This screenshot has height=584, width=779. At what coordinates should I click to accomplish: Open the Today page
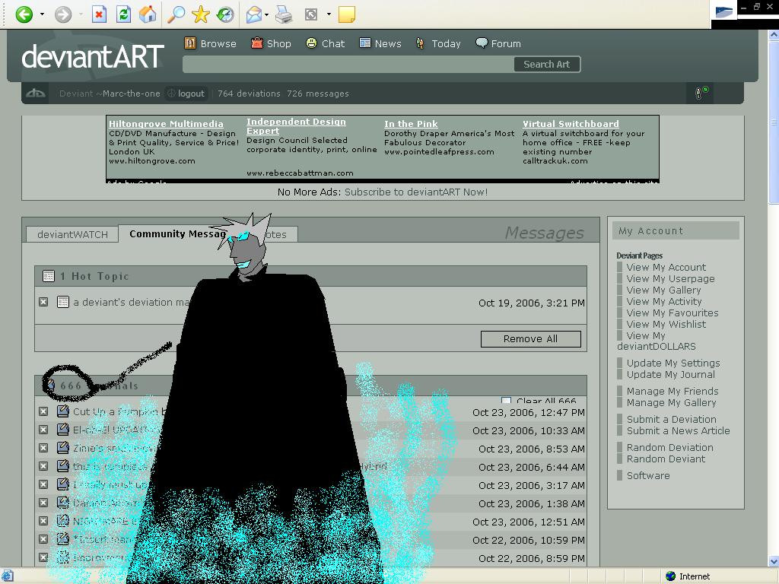click(x=438, y=43)
